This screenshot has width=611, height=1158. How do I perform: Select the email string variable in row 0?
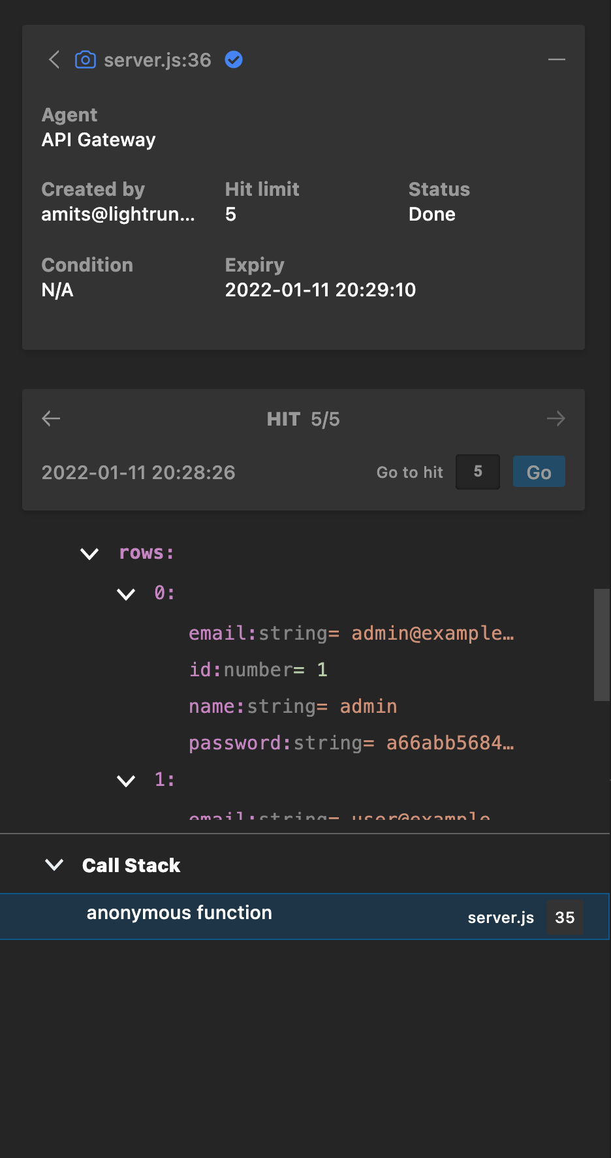click(351, 633)
